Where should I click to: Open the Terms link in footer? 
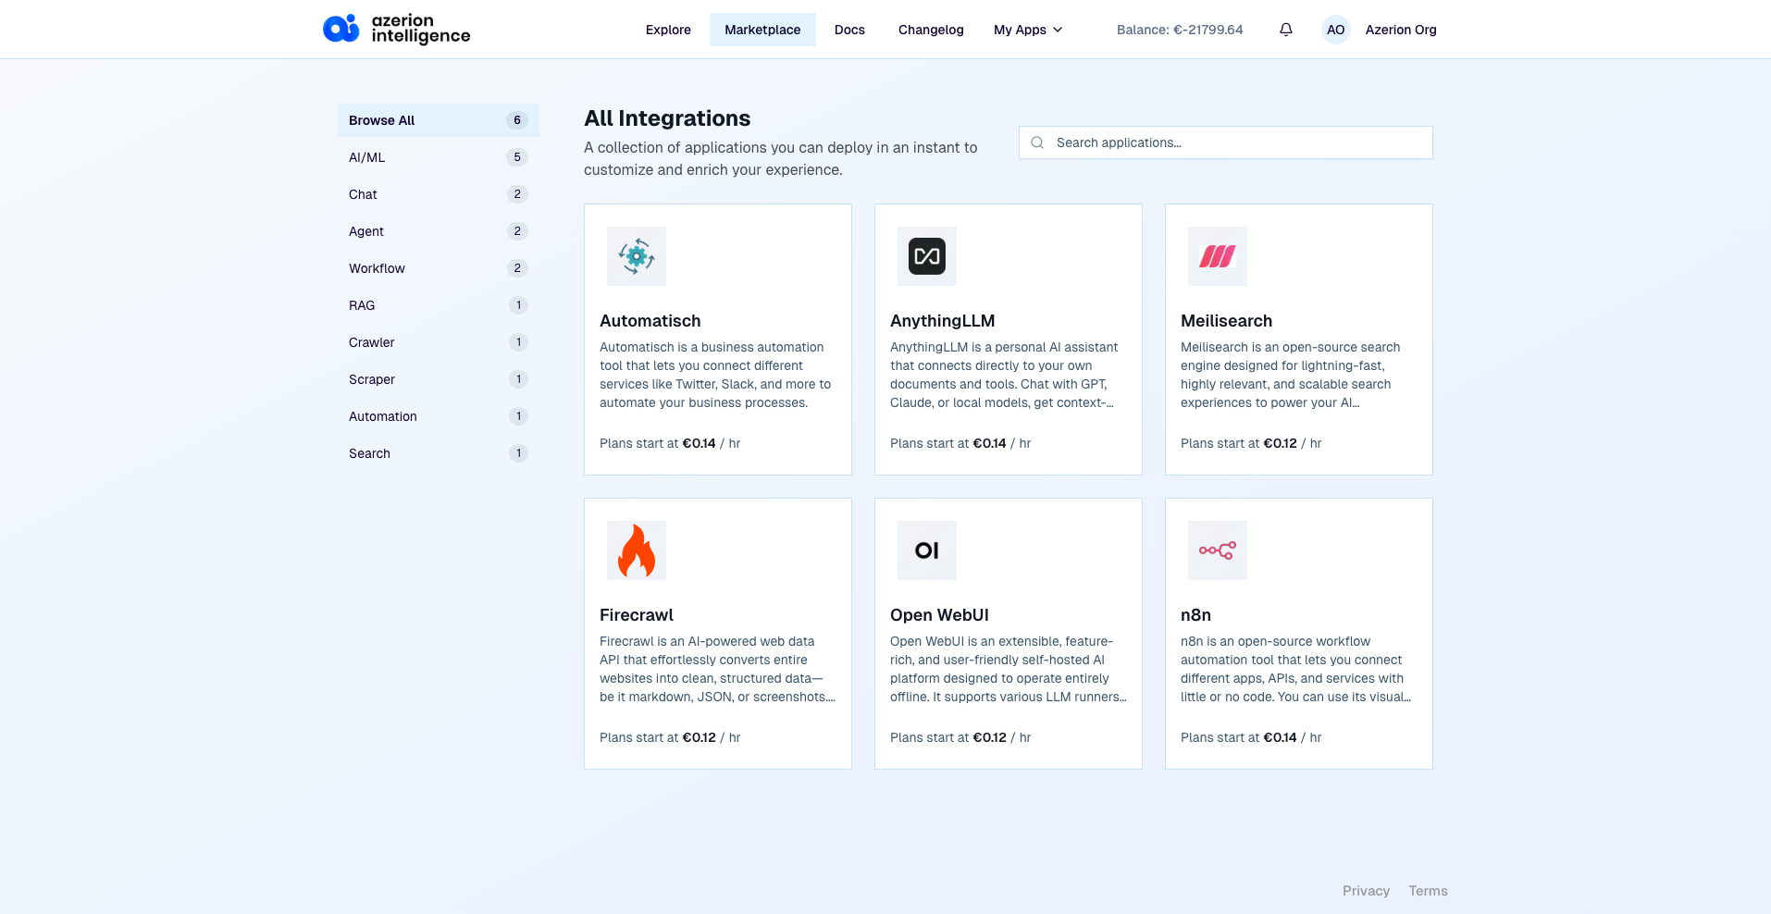click(x=1428, y=891)
